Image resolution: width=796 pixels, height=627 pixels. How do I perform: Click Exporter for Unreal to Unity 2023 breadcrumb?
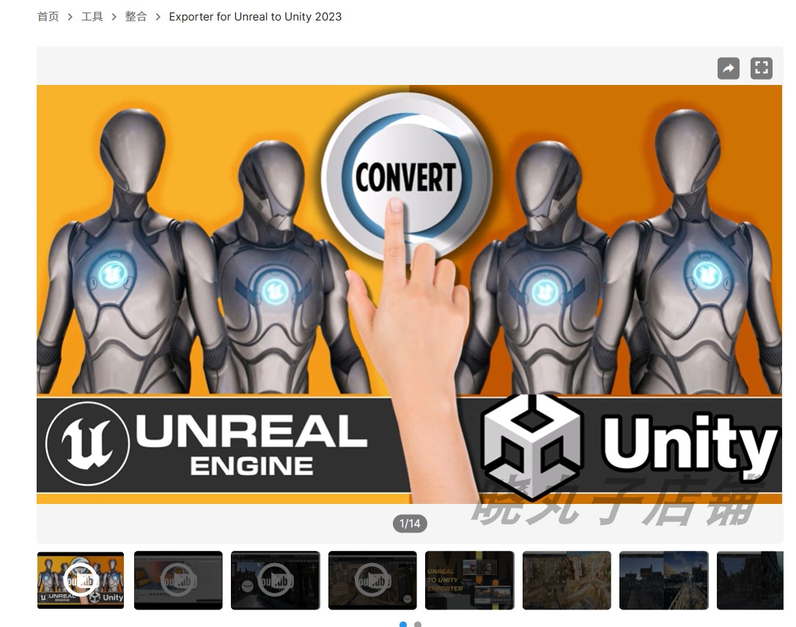[x=255, y=17]
